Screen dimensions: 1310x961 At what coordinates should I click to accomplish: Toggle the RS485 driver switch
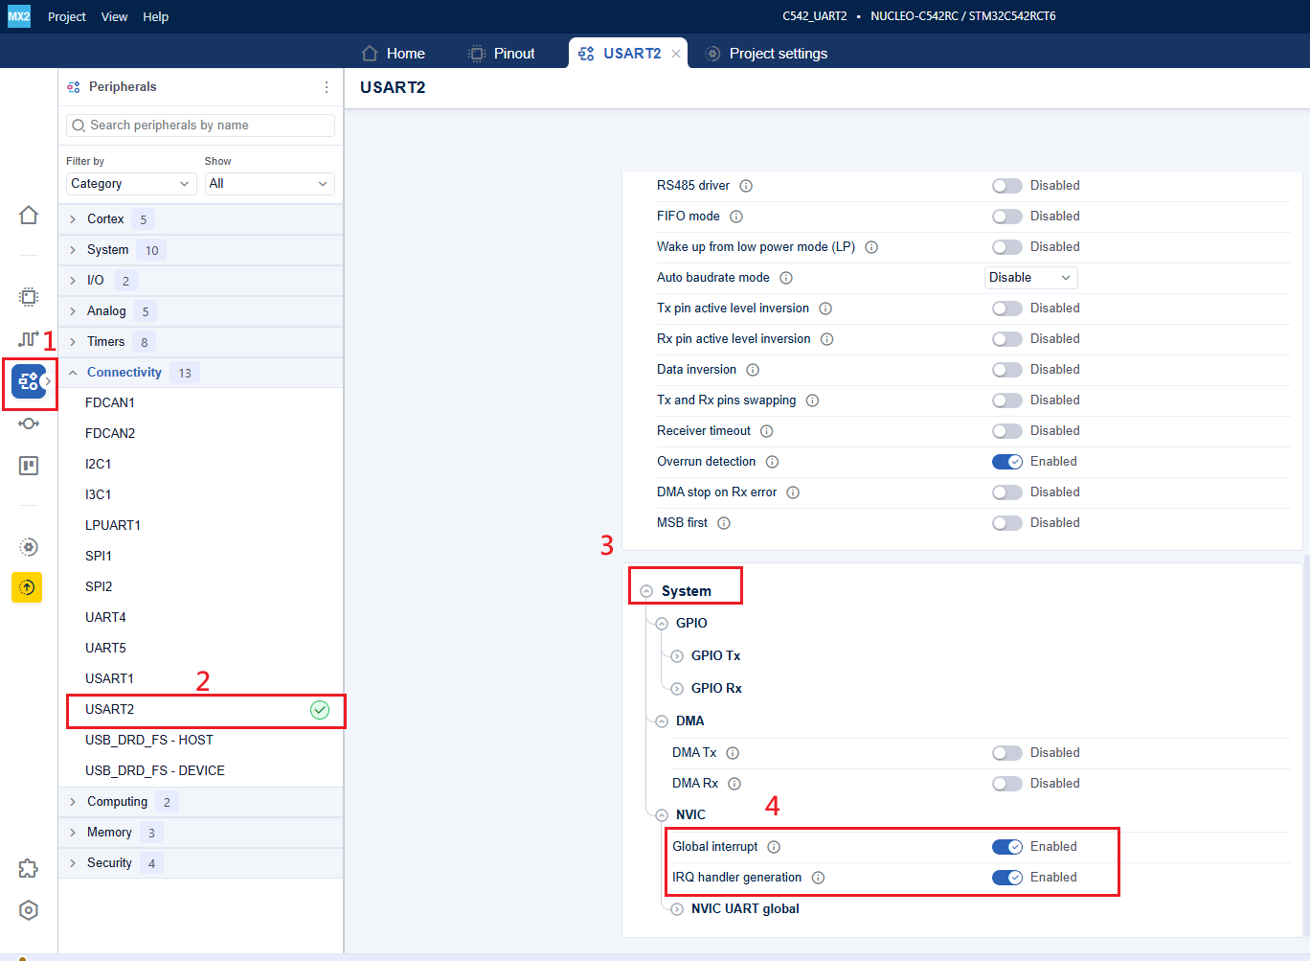point(1007,186)
